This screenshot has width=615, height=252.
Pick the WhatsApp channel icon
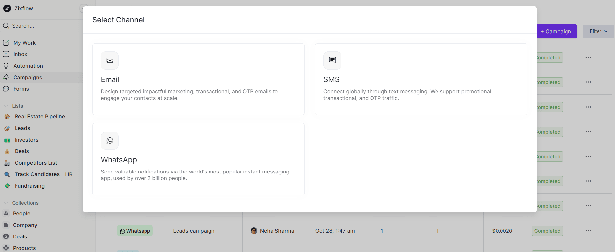[x=110, y=141]
